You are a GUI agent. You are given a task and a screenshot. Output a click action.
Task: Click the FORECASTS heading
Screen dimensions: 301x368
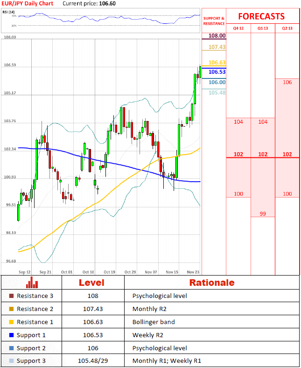coord(261,16)
